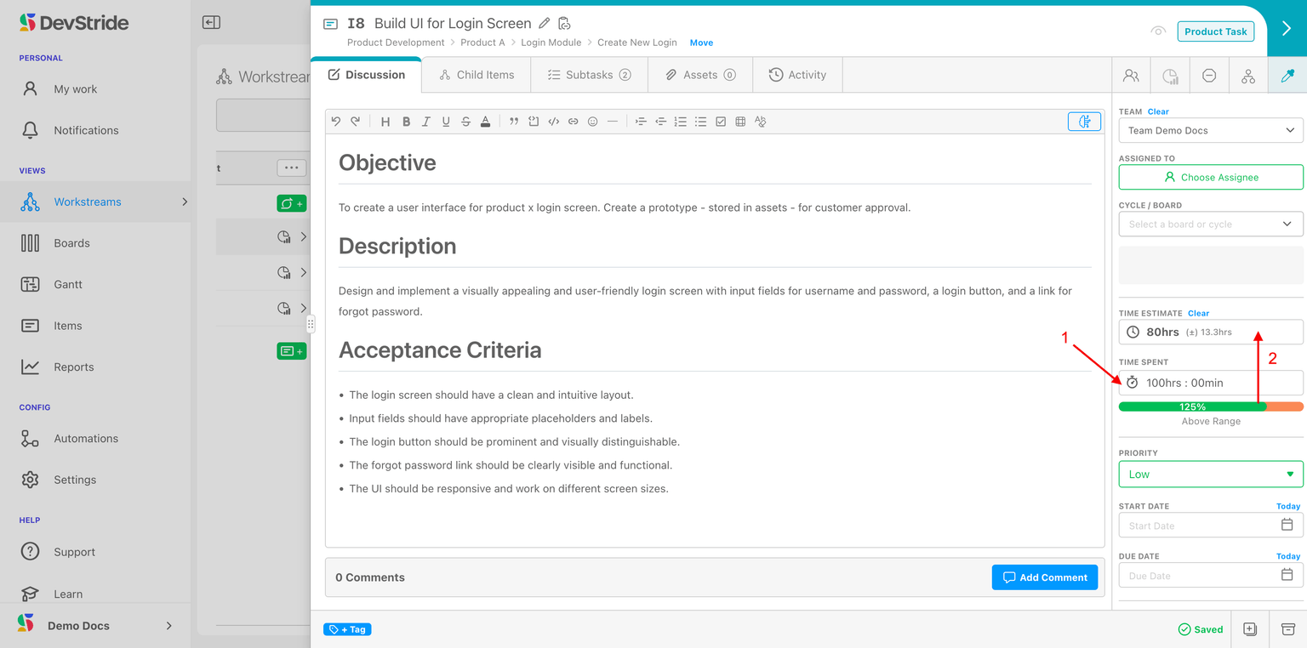
Task: Click the Add Comment button
Action: click(1044, 577)
